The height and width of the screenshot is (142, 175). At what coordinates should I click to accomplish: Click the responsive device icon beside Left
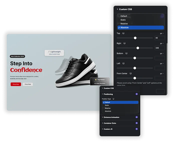123,63
